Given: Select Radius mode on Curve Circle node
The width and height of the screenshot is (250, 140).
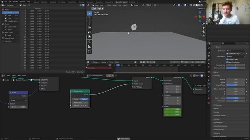Looking at the screenshot, I should pyautogui.click(x=84, y=99).
